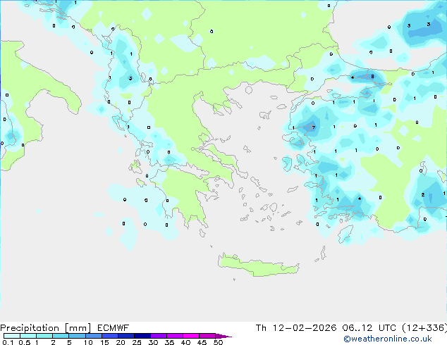The height and width of the screenshot is (345, 447).
Task: Select the 30–35 mm purple legend swatch
Action: [159, 336]
